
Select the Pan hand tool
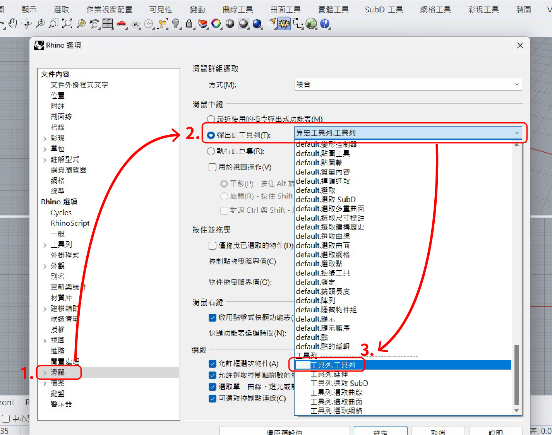13,24
